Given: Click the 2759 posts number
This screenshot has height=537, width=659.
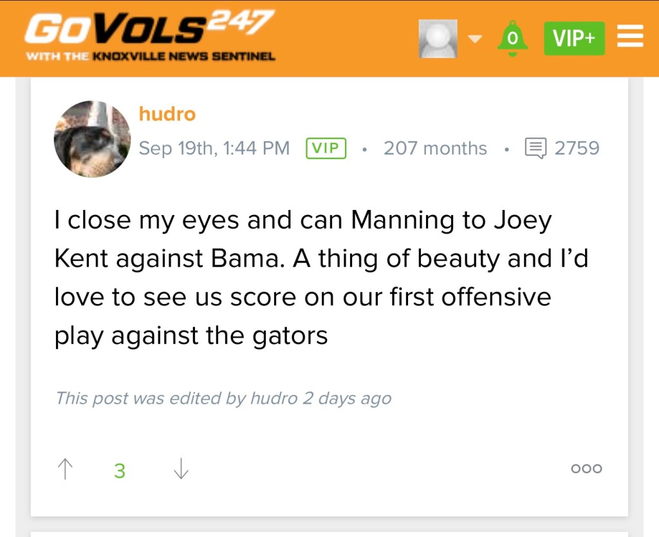Looking at the screenshot, I should click(577, 148).
